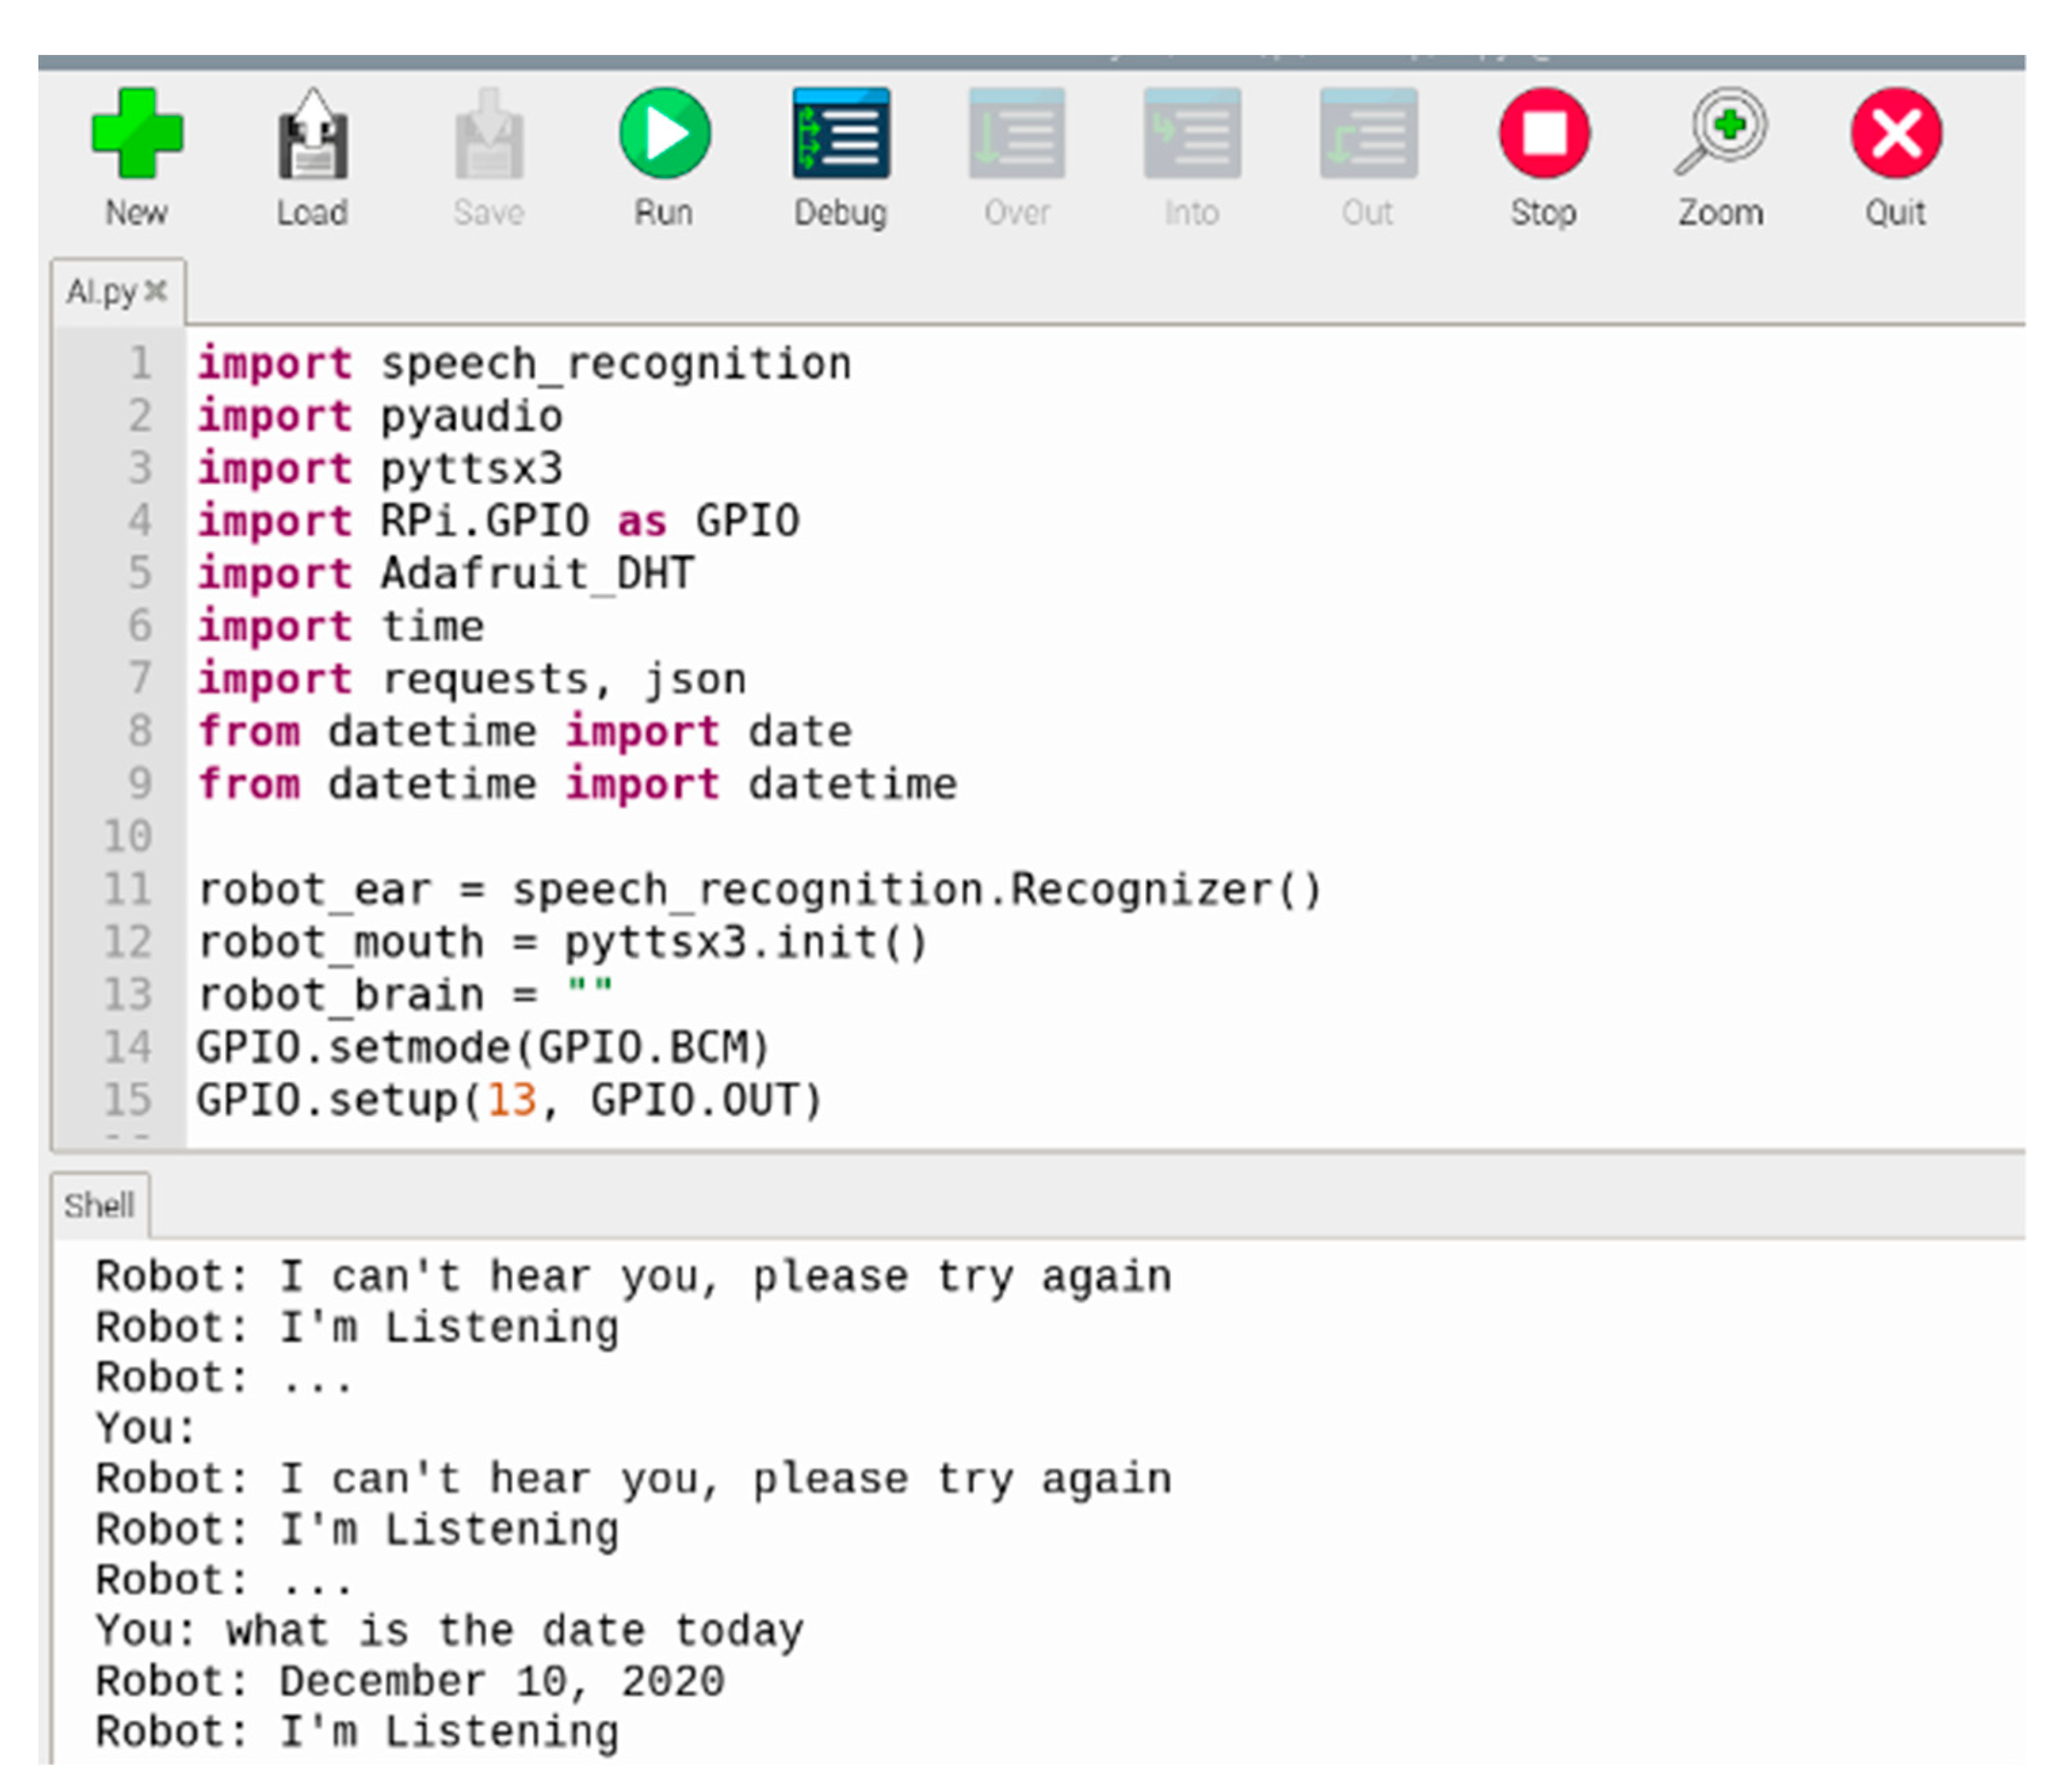This screenshot has height=1792, width=2059.
Task: Click the Step Over toolbar icon
Action: tap(1016, 133)
